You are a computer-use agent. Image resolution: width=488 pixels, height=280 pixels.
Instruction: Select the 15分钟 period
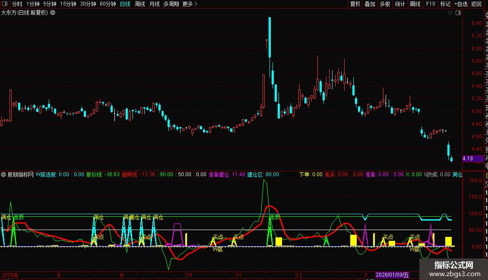pyautogui.click(x=68, y=4)
